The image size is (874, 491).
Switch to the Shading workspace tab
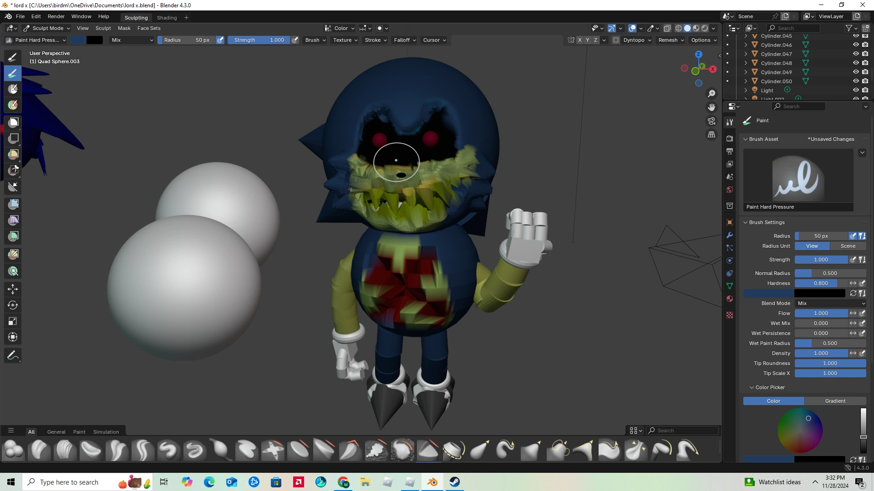coord(167,17)
